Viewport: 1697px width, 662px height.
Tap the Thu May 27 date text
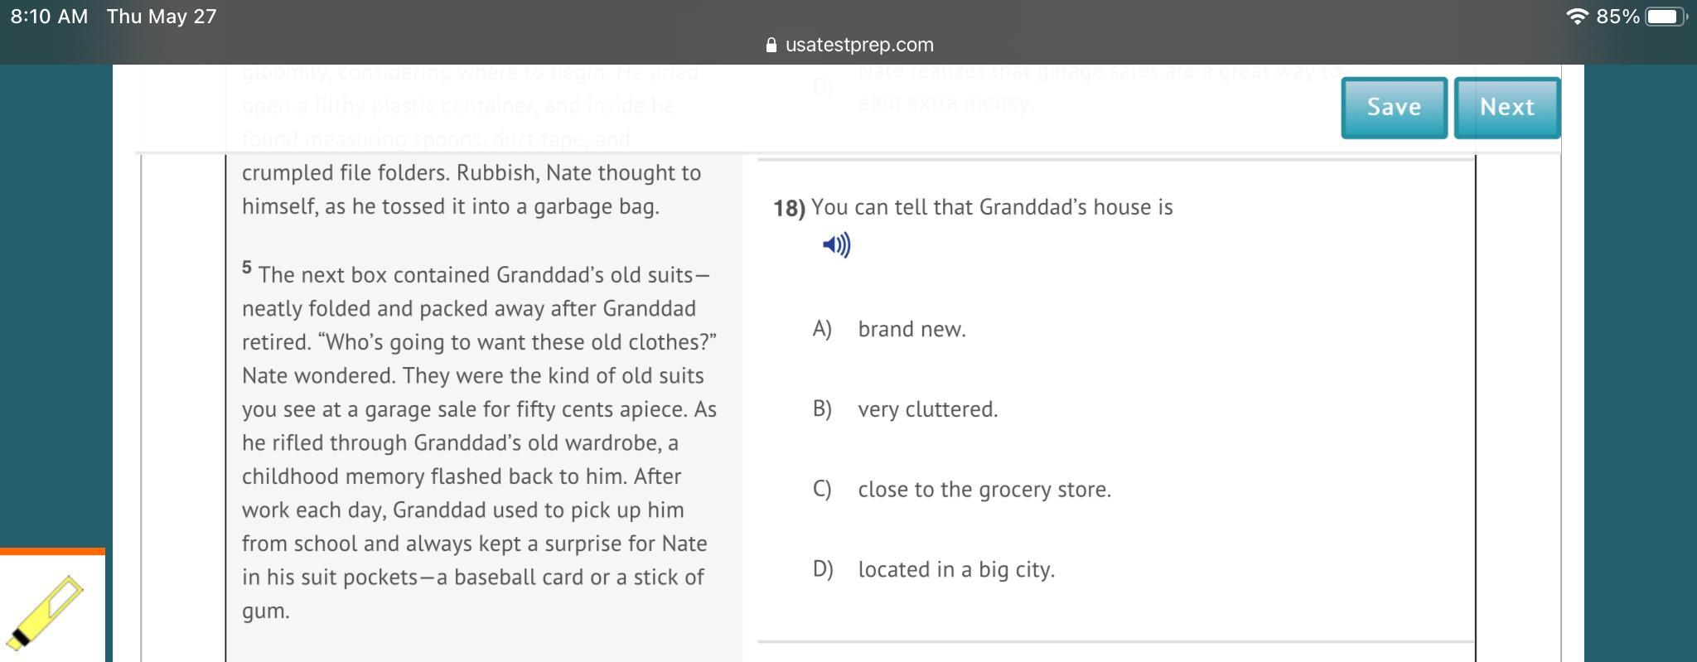[162, 17]
